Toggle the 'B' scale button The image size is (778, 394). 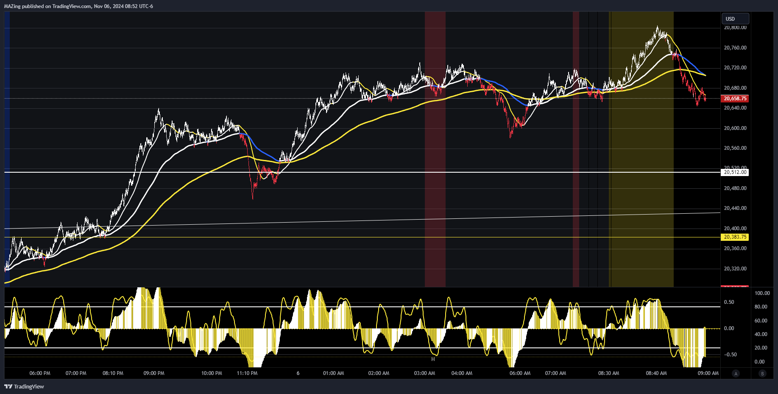click(763, 373)
